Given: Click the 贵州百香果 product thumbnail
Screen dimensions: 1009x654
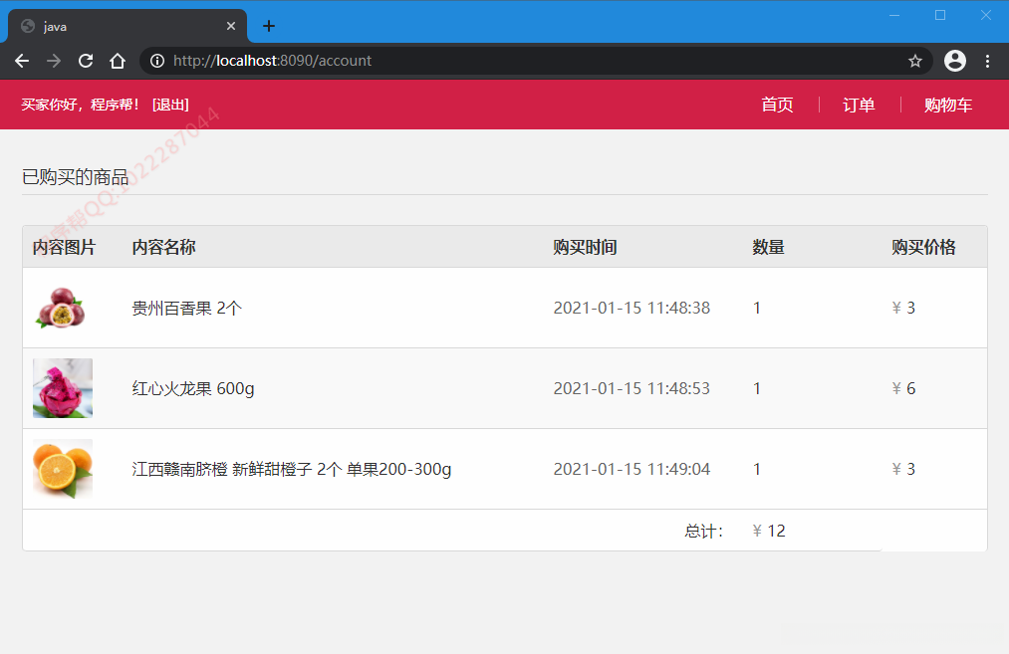Looking at the screenshot, I should tap(62, 308).
